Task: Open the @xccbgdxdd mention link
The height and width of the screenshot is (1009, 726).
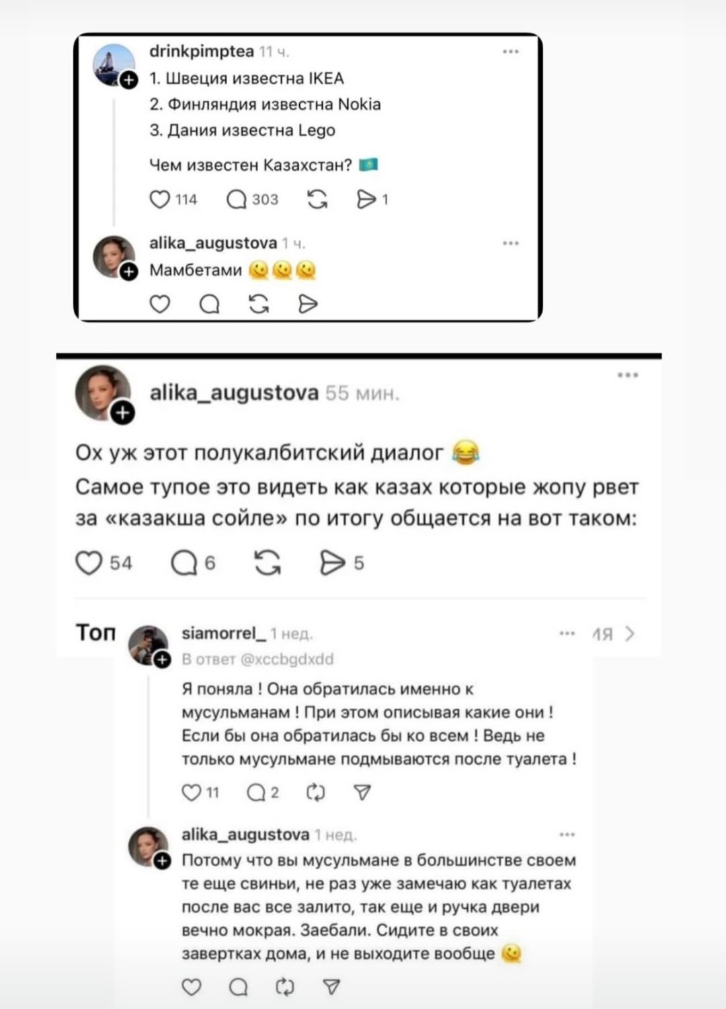Action: [287, 659]
